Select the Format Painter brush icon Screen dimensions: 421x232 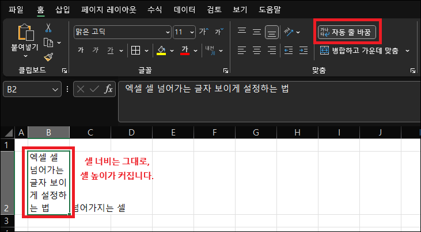(x=48, y=57)
